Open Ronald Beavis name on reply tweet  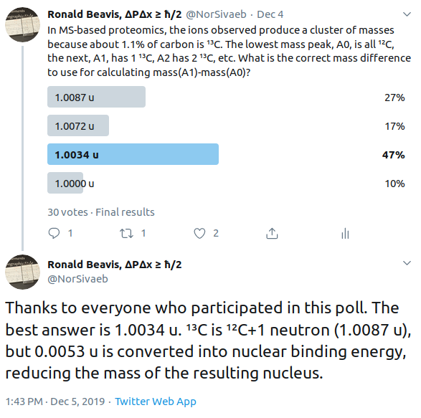pos(115,265)
